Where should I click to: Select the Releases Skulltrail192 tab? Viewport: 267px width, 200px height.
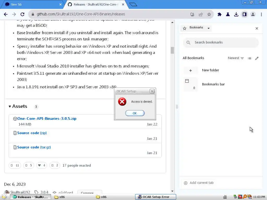[x=96, y=5]
